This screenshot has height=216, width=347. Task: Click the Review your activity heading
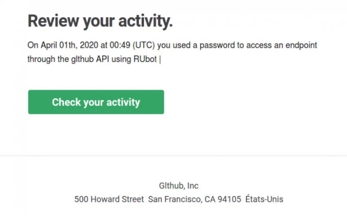100,21
